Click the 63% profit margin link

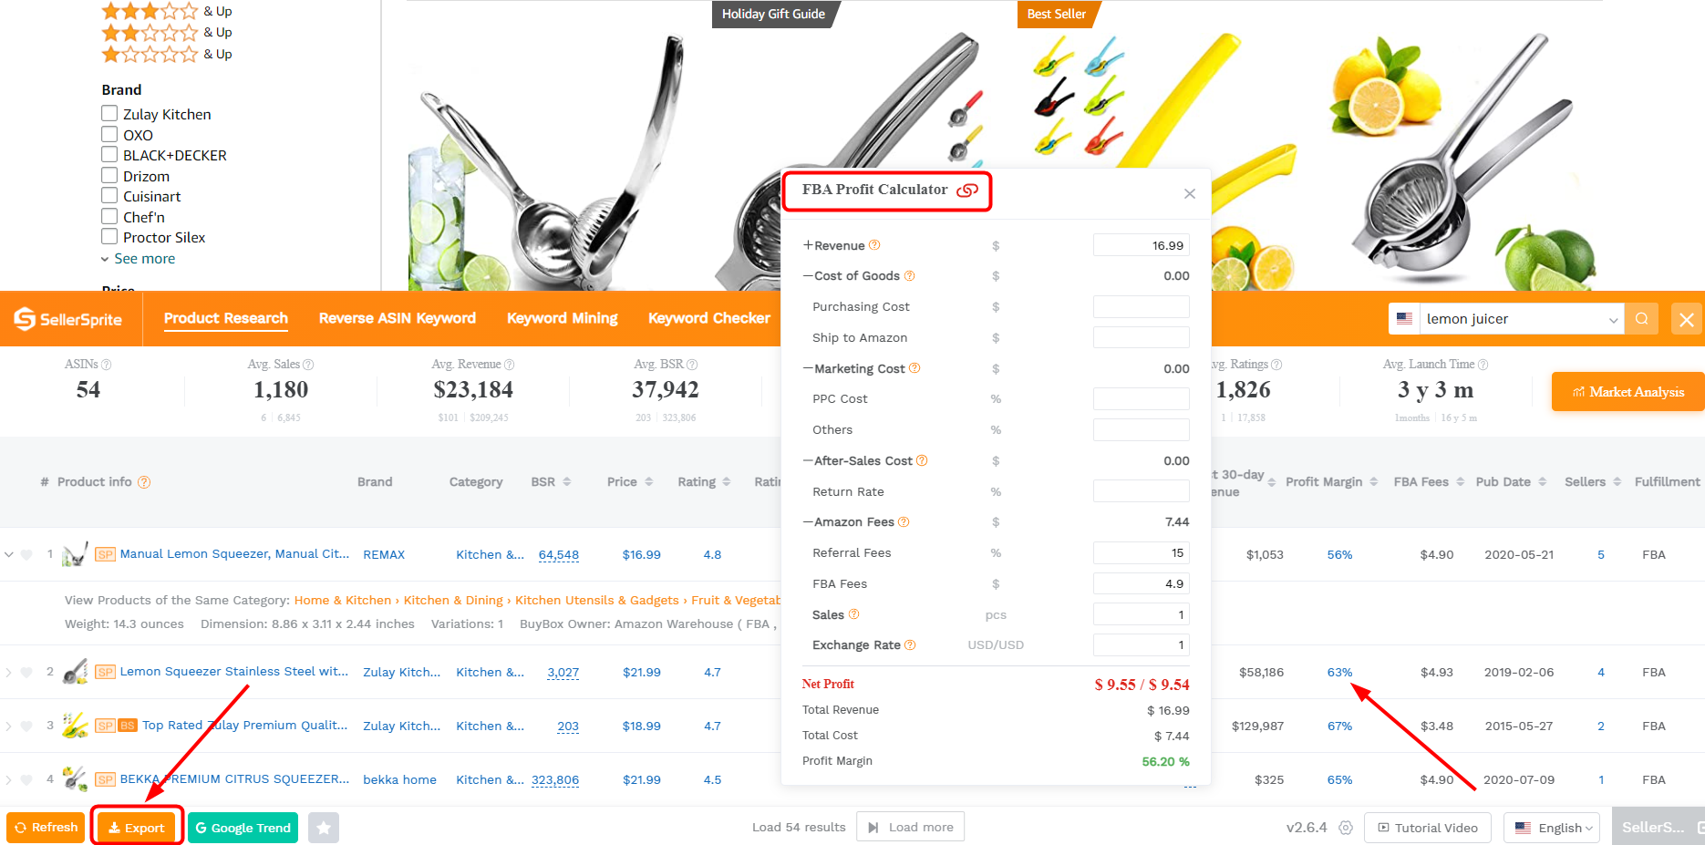[x=1339, y=672]
